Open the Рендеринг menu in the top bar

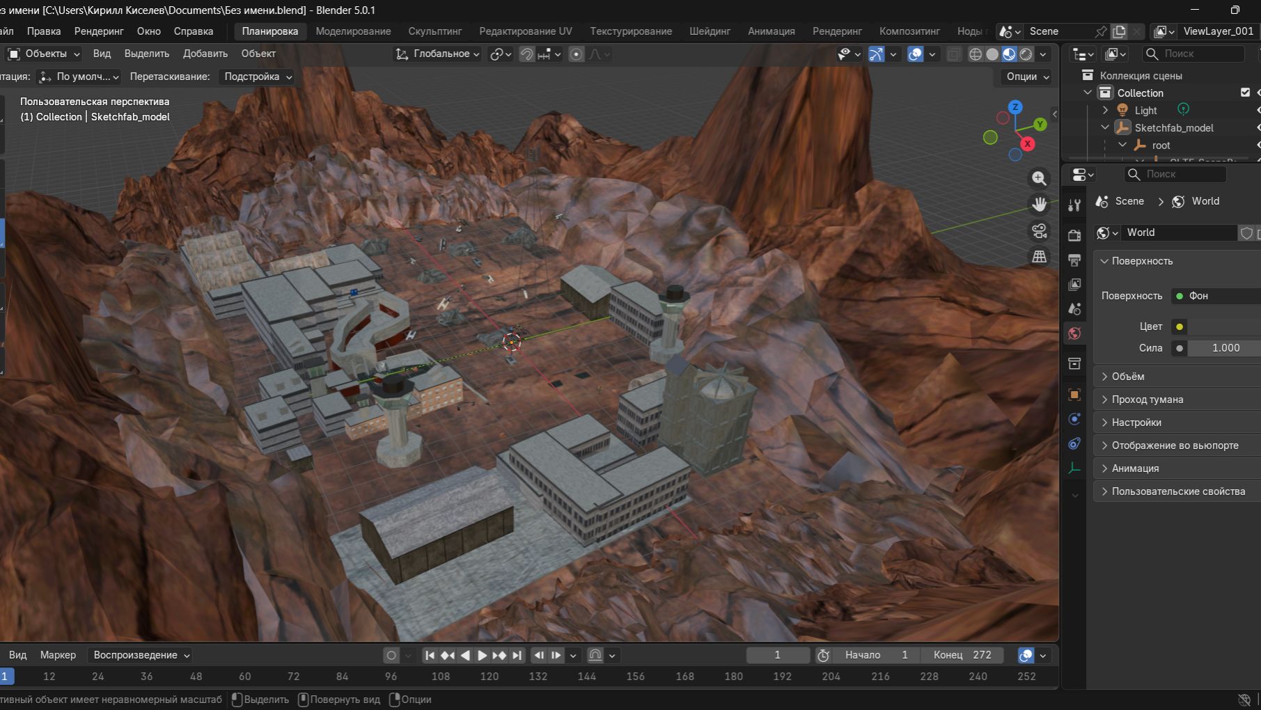pyautogui.click(x=99, y=31)
